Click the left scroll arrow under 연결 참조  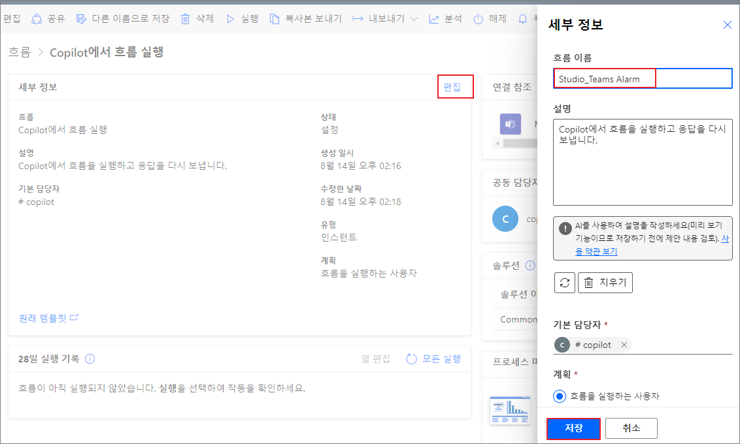[x=497, y=143]
